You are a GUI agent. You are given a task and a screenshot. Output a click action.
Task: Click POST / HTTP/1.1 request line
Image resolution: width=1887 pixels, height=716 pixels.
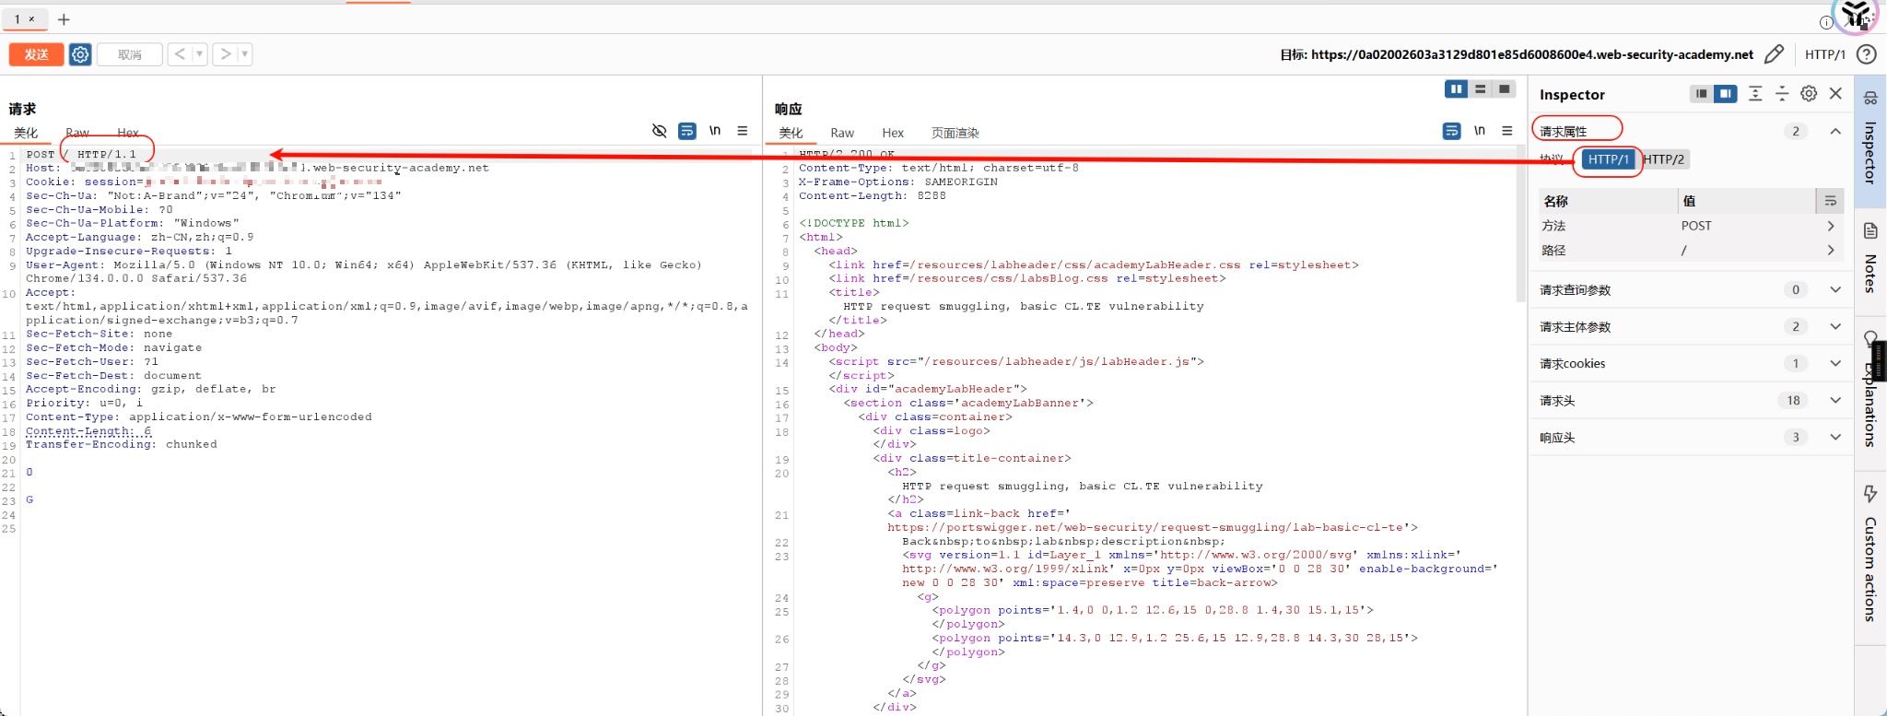pos(81,154)
